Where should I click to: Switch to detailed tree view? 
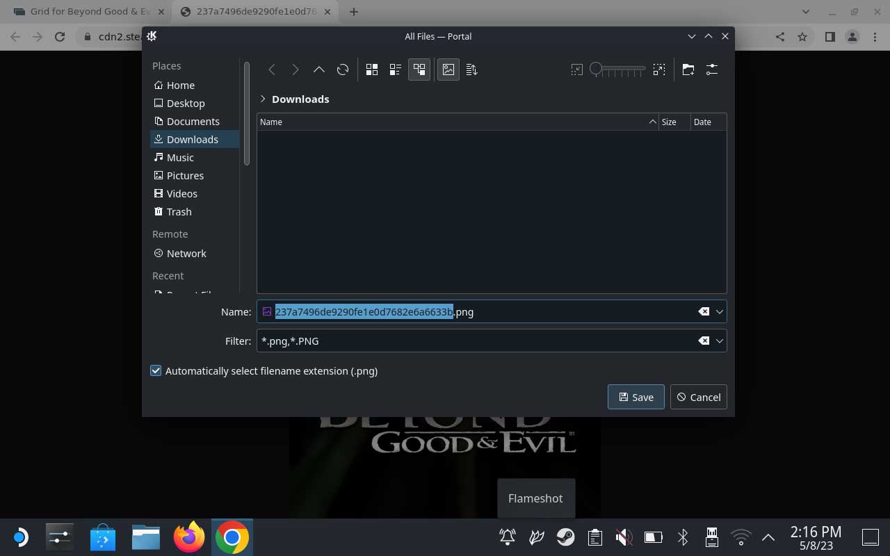tap(419, 69)
